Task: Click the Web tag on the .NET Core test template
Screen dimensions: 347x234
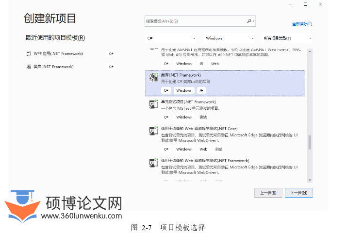Action: coord(203,149)
